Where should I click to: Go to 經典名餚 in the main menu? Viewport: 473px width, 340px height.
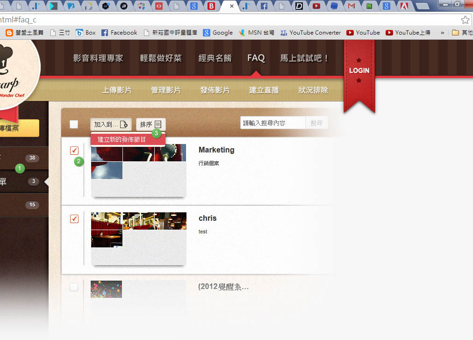(215, 58)
